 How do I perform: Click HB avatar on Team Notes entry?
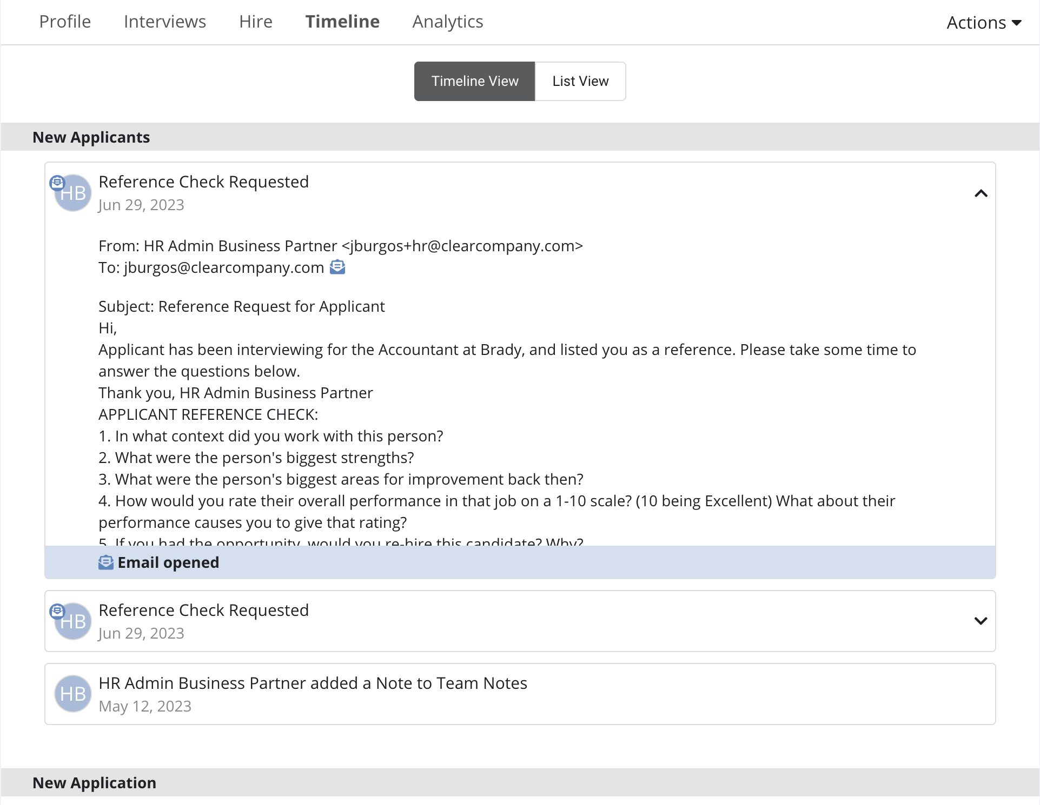(73, 694)
